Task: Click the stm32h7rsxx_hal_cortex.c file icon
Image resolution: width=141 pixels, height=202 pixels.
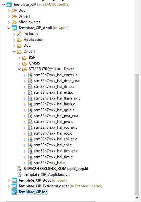Action: (x=30, y=75)
